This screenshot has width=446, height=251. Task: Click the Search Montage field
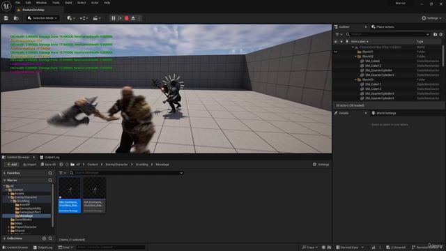pos(125,173)
